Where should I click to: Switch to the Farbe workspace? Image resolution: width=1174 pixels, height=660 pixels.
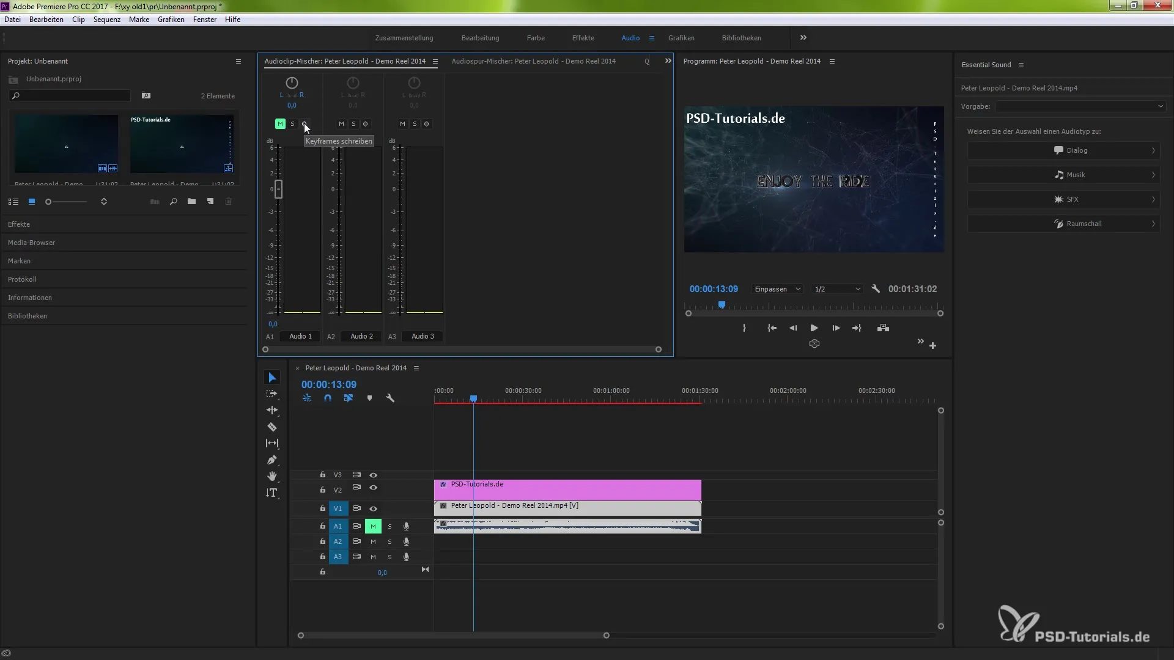click(x=536, y=38)
